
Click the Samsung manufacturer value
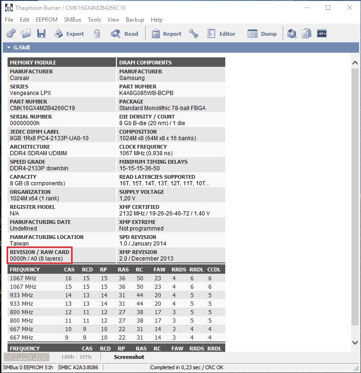click(132, 78)
